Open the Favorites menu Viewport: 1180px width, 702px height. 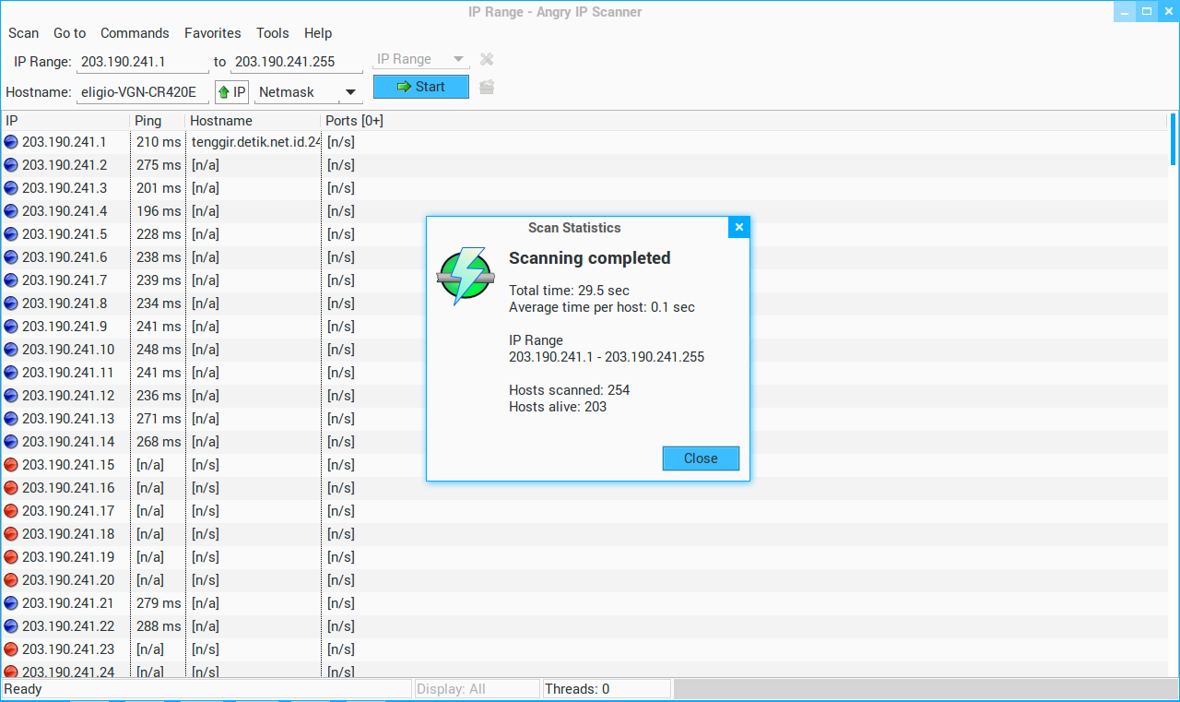click(x=213, y=33)
